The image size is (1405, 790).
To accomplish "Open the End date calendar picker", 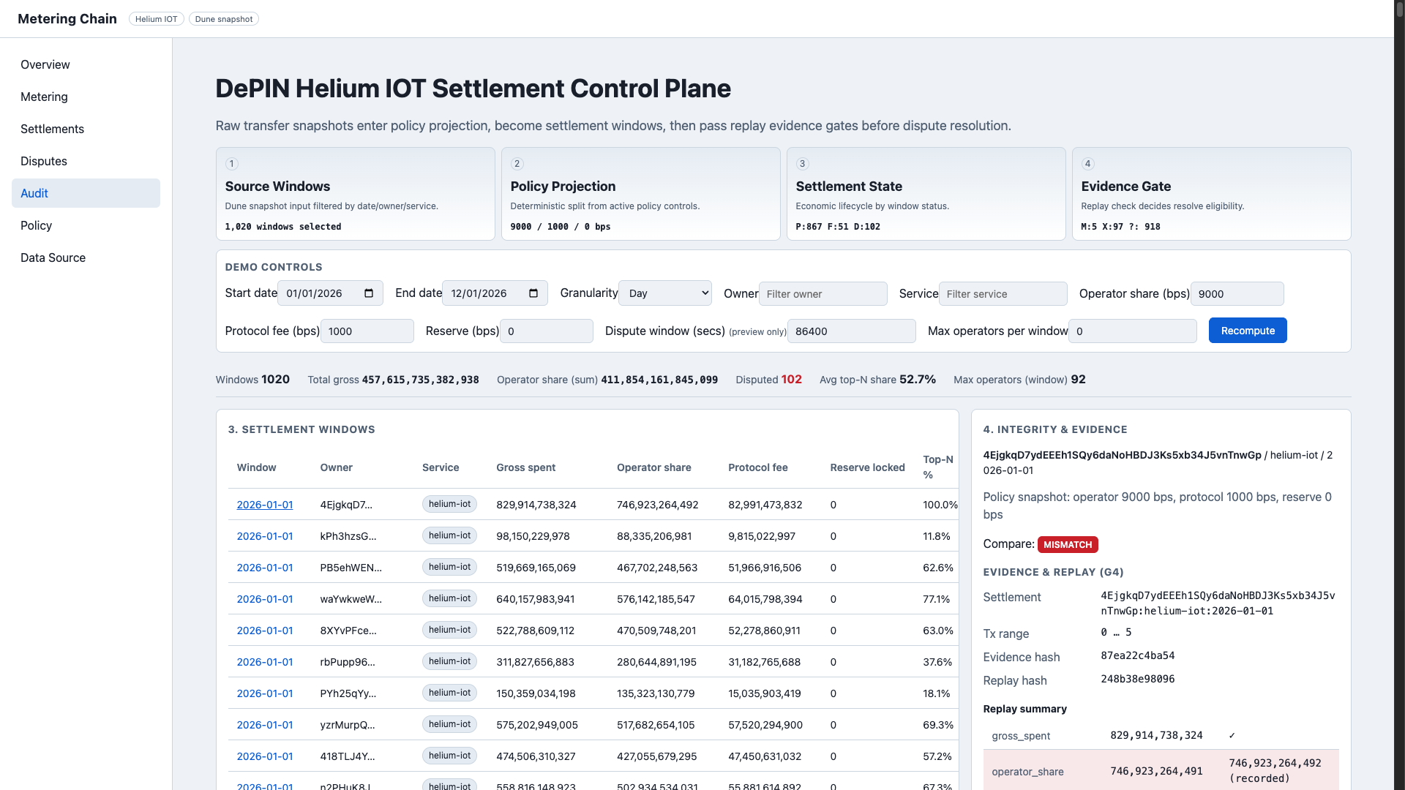I will (x=533, y=293).
